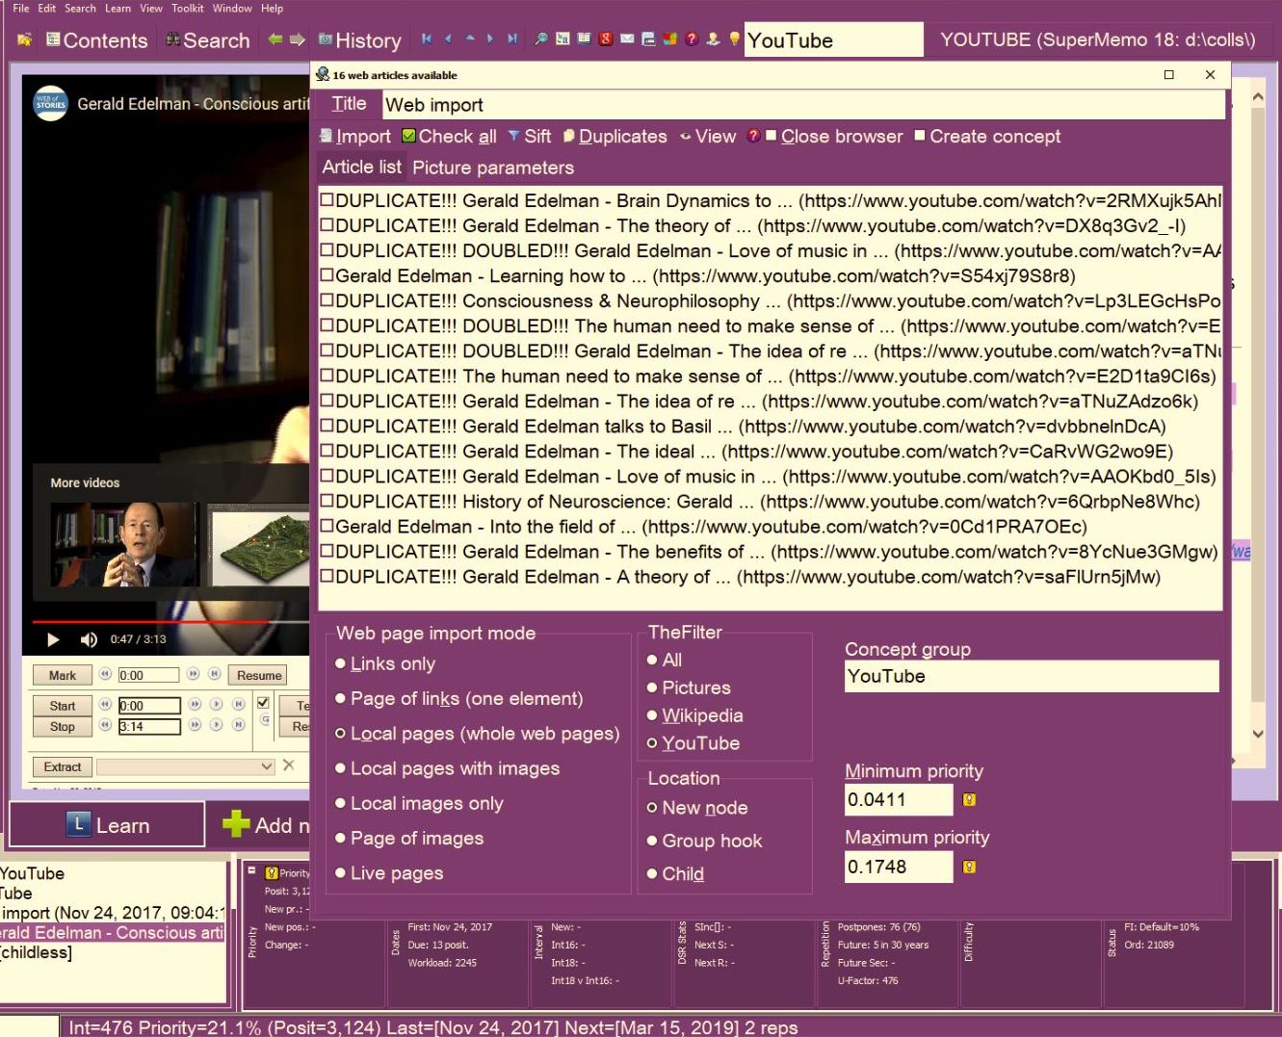The width and height of the screenshot is (1282, 1037).
Task: Click the lightbulb tip icon in toolbar
Action: pos(735,39)
